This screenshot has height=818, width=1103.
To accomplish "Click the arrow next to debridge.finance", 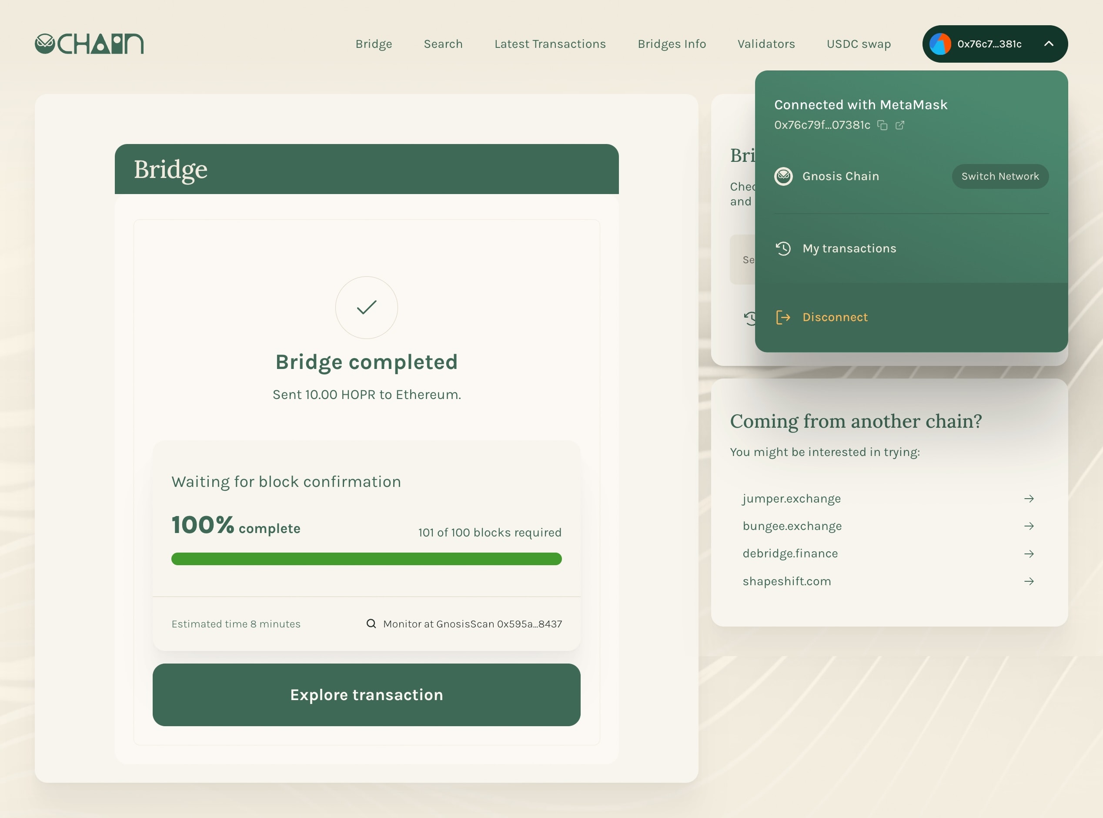I will click(1029, 553).
